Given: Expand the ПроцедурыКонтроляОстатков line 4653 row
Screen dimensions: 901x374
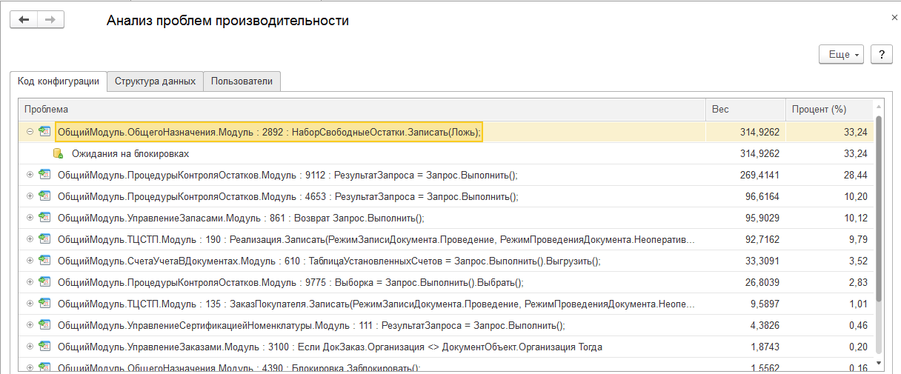Looking at the screenshot, I should (30, 197).
